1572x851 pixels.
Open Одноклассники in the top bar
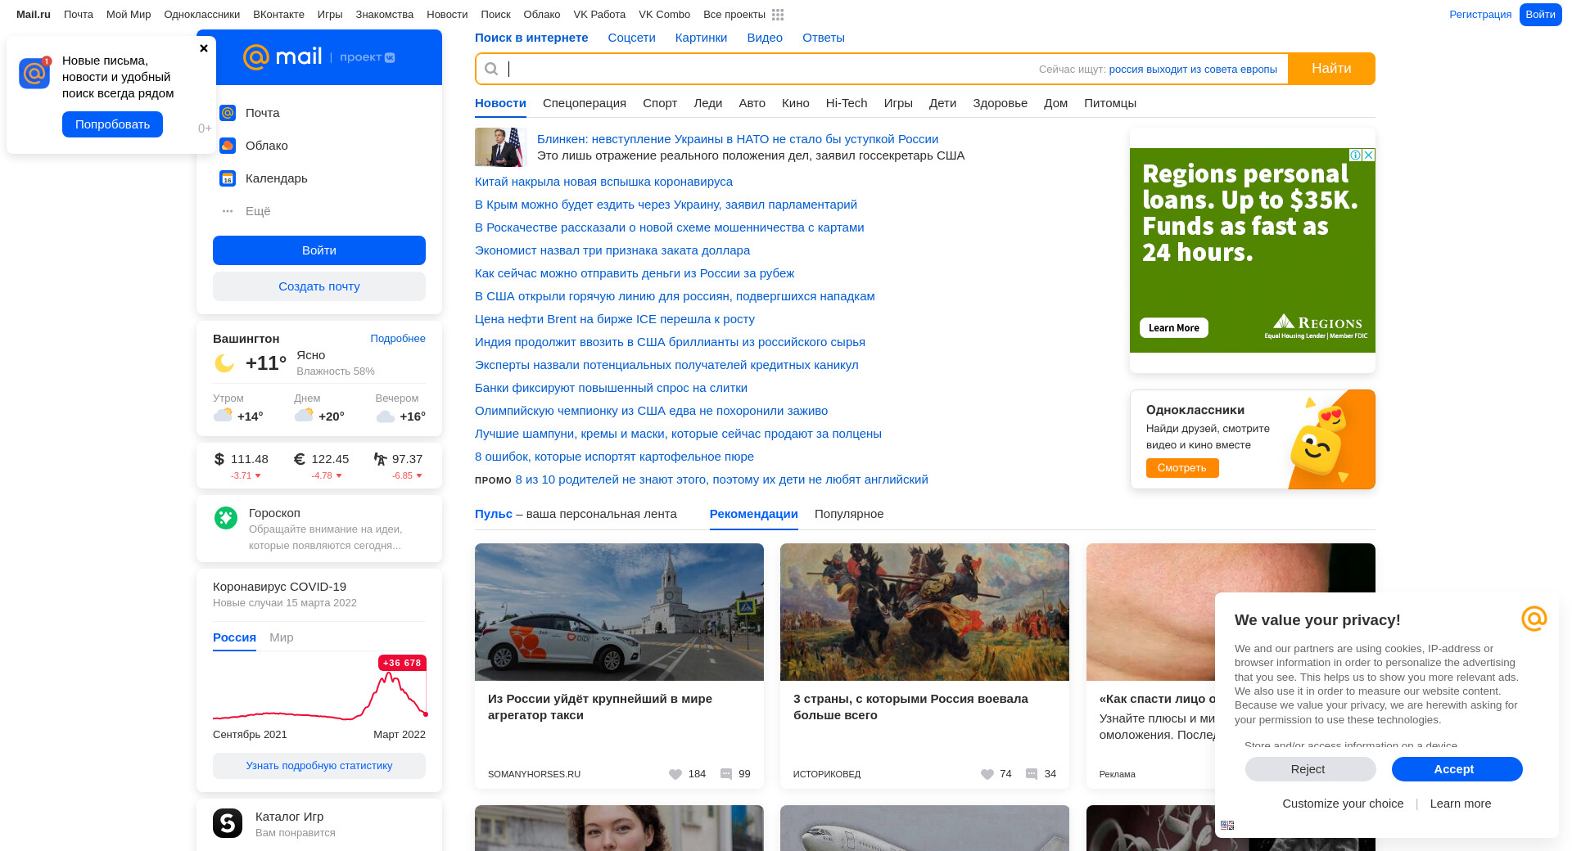pyautogui.click(x=201, y=15)
